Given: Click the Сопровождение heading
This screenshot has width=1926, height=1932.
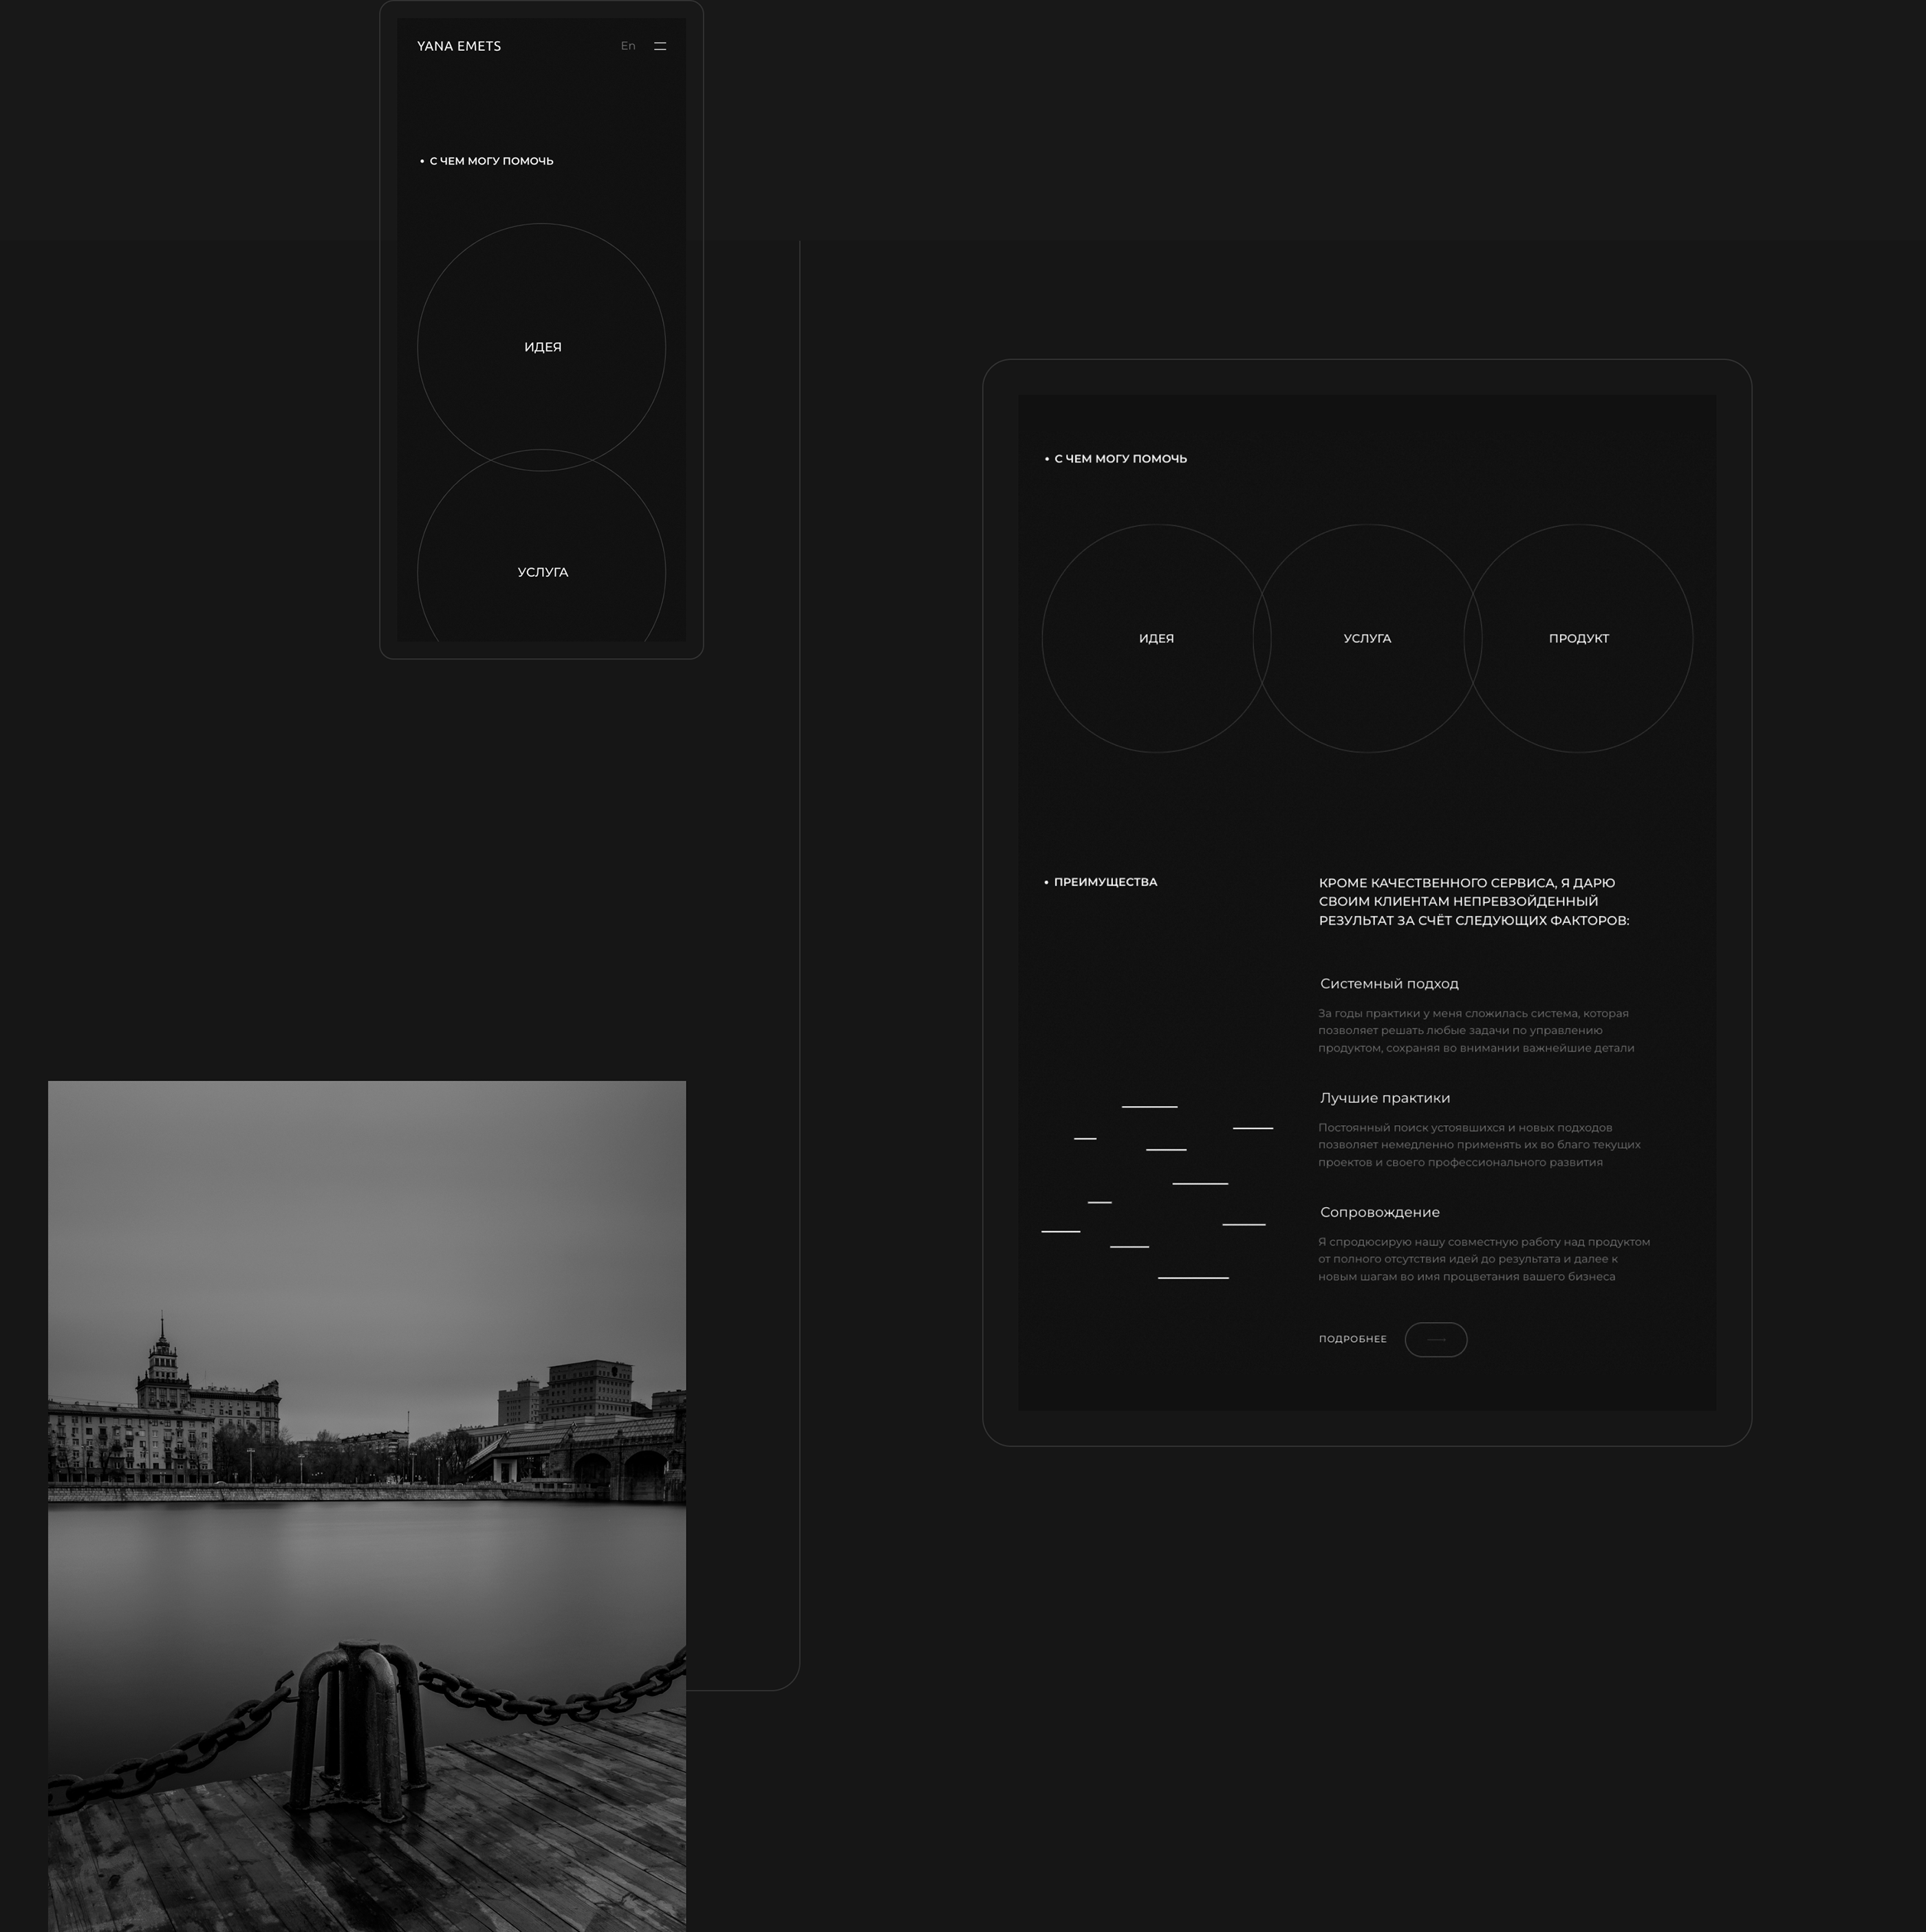Looking at the screenshot, I should point(1379,1212).
